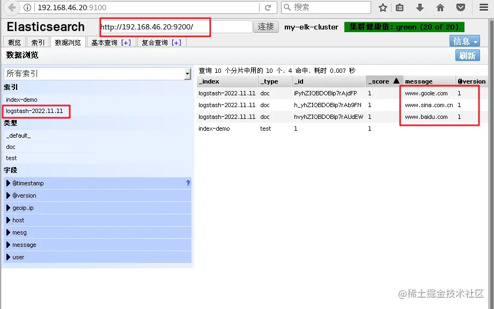Select the 基本查询 tab
Viewport: 494px width, 309px height.
point(110,42)
